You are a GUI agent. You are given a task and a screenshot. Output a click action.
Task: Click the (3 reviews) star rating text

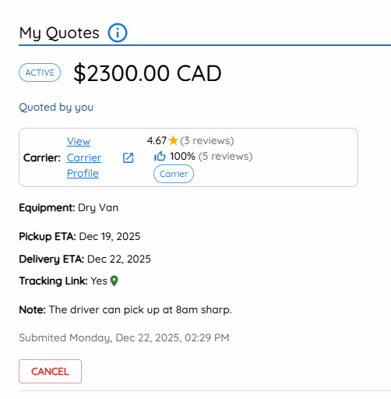point(207,140)
